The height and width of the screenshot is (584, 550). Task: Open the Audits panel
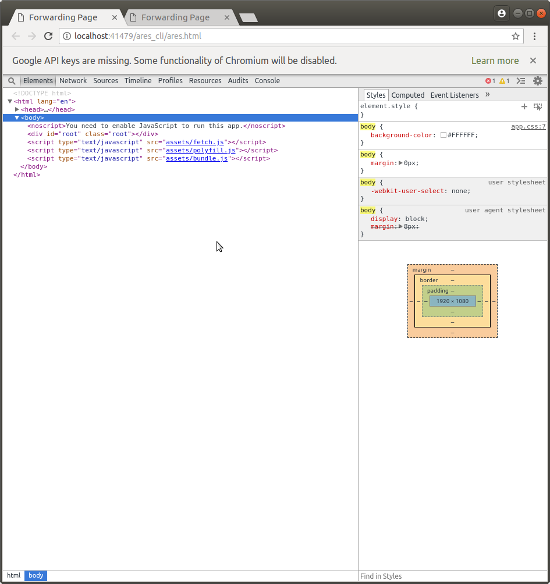click(237, 81)
